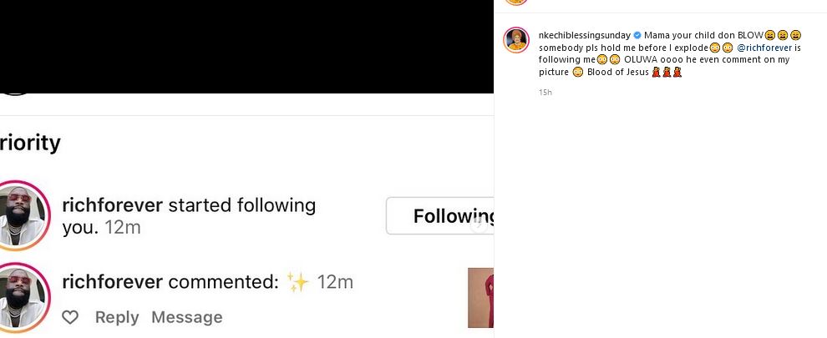Like richforever's comment with the heart icon
Screen dimensions: 827x338
pyautogui.click(x=71, y=317)
